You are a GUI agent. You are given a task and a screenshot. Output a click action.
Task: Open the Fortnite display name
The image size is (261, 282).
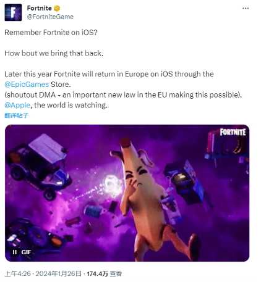pyautogui.click(x=39, y=8)
